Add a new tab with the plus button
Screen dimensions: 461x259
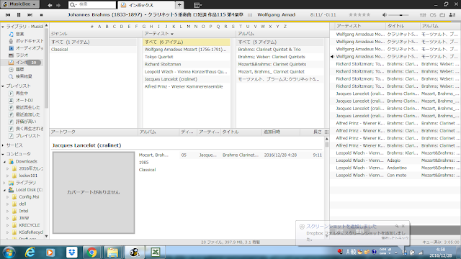pos(179,5)
